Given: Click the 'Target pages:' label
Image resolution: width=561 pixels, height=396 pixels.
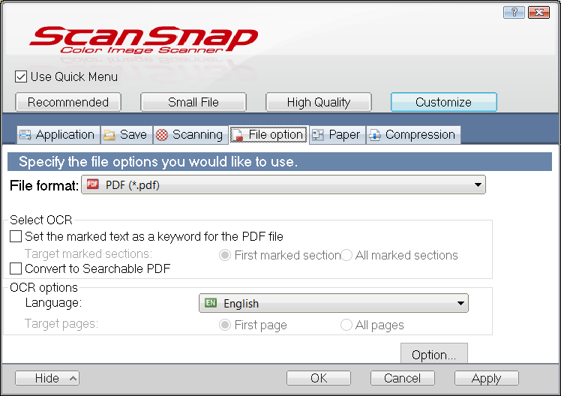Looking at the screenshot, I should point(61,324).
